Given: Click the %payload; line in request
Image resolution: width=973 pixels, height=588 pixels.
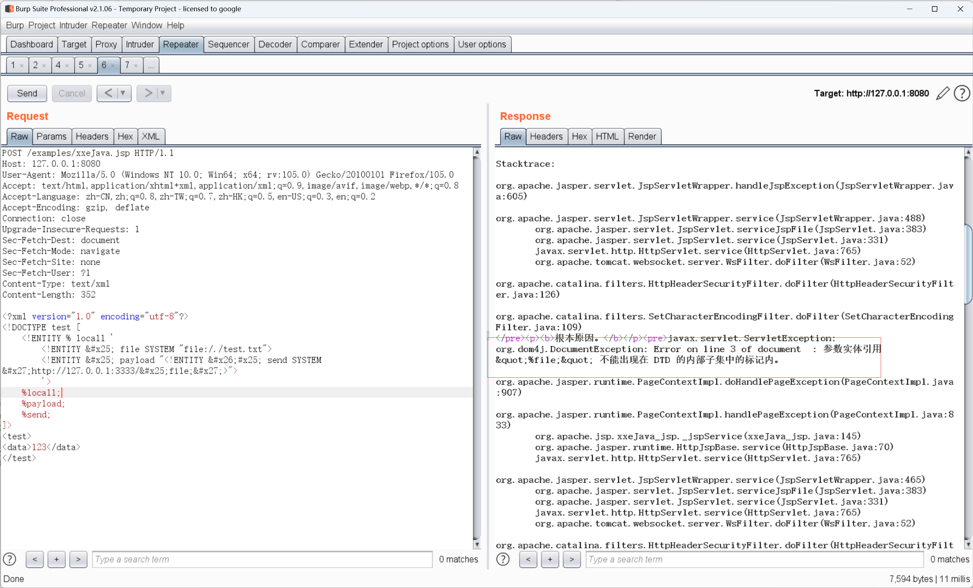Looking at the screenshot, I should point(43,403).
